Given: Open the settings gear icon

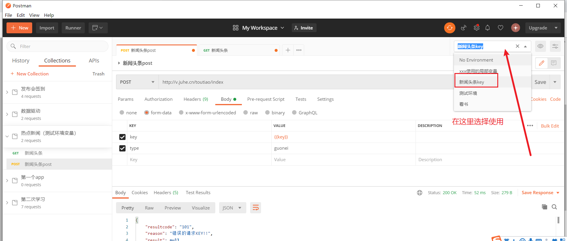Looking at the screenshot, I should point(476,28).
